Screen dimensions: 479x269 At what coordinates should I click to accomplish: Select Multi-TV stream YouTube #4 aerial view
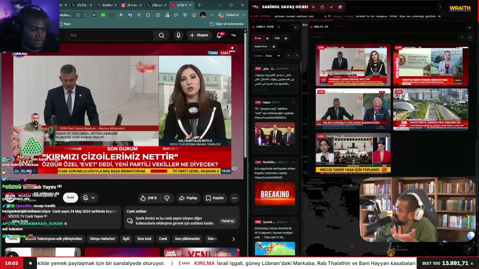pos(430,109)
